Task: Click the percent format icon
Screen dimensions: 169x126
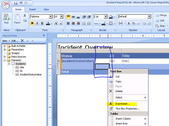Action: coord(134,23)
